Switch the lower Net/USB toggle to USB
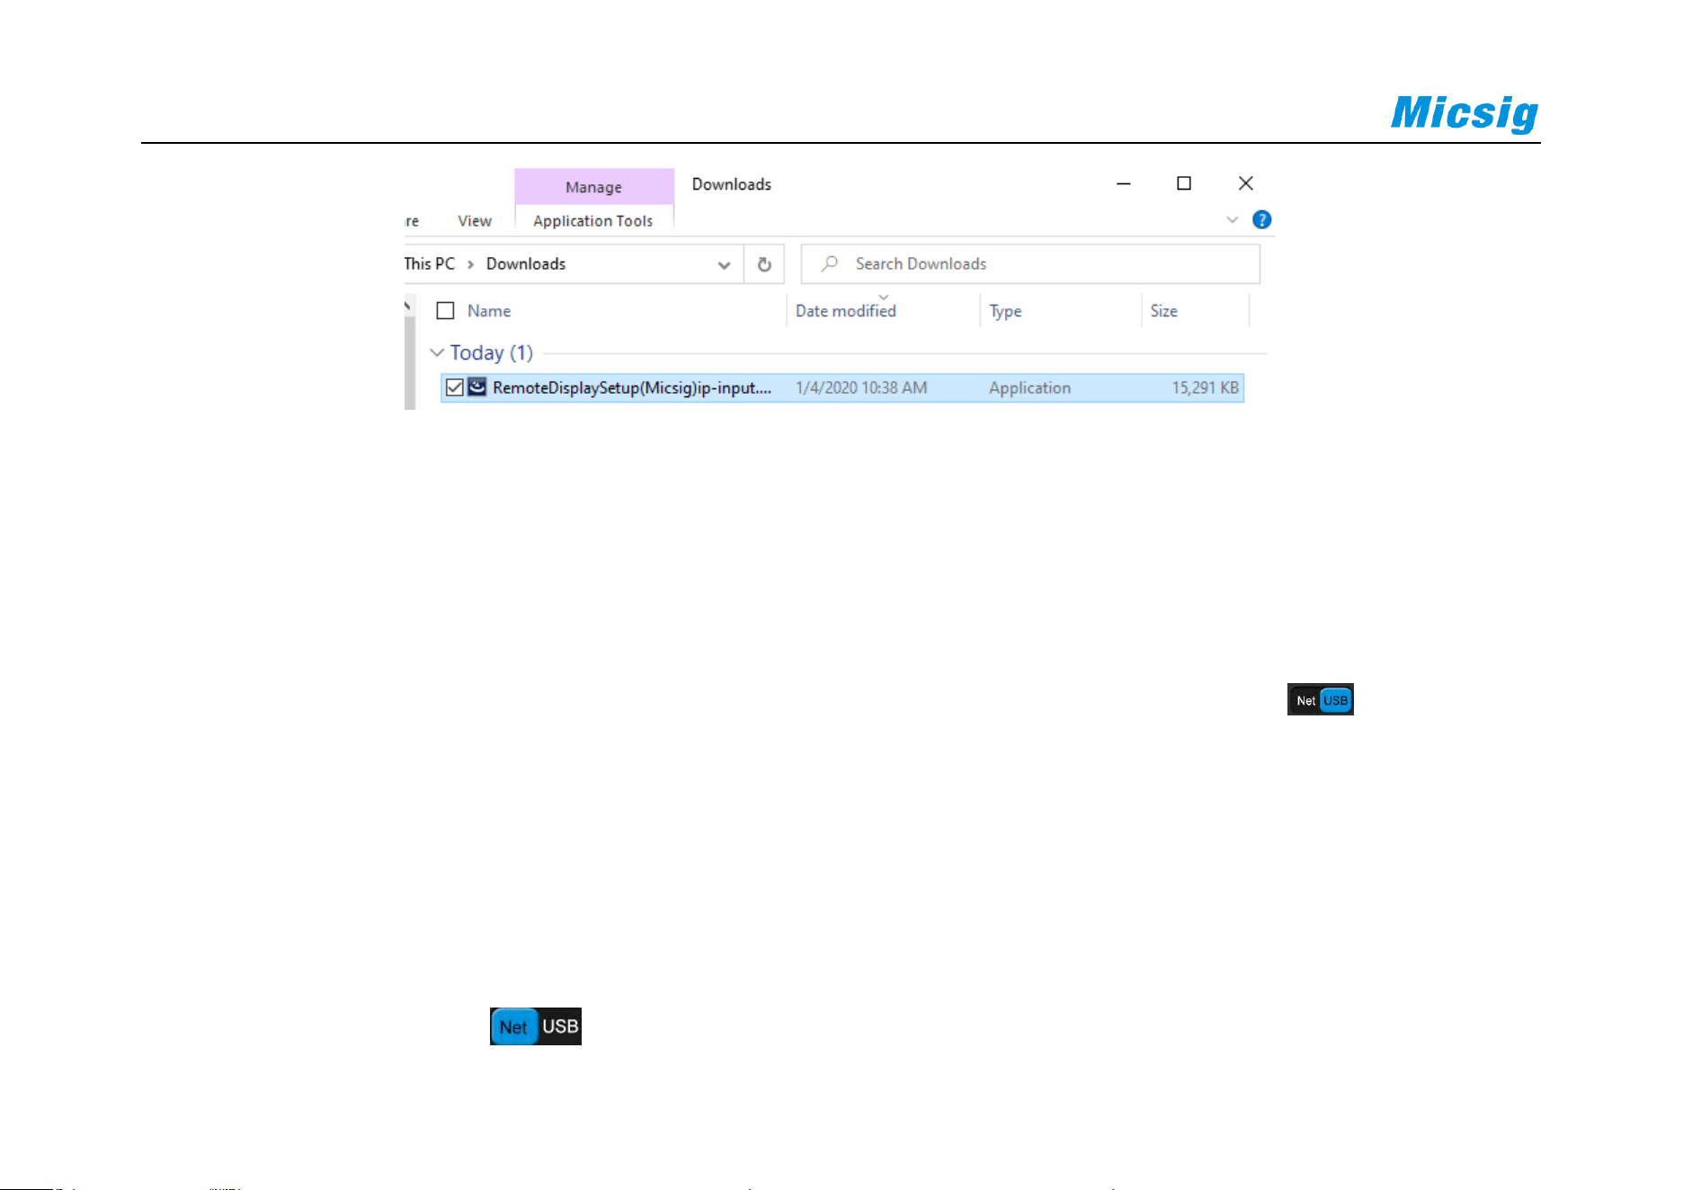 pyautogui.click(x=560, y=1026)
